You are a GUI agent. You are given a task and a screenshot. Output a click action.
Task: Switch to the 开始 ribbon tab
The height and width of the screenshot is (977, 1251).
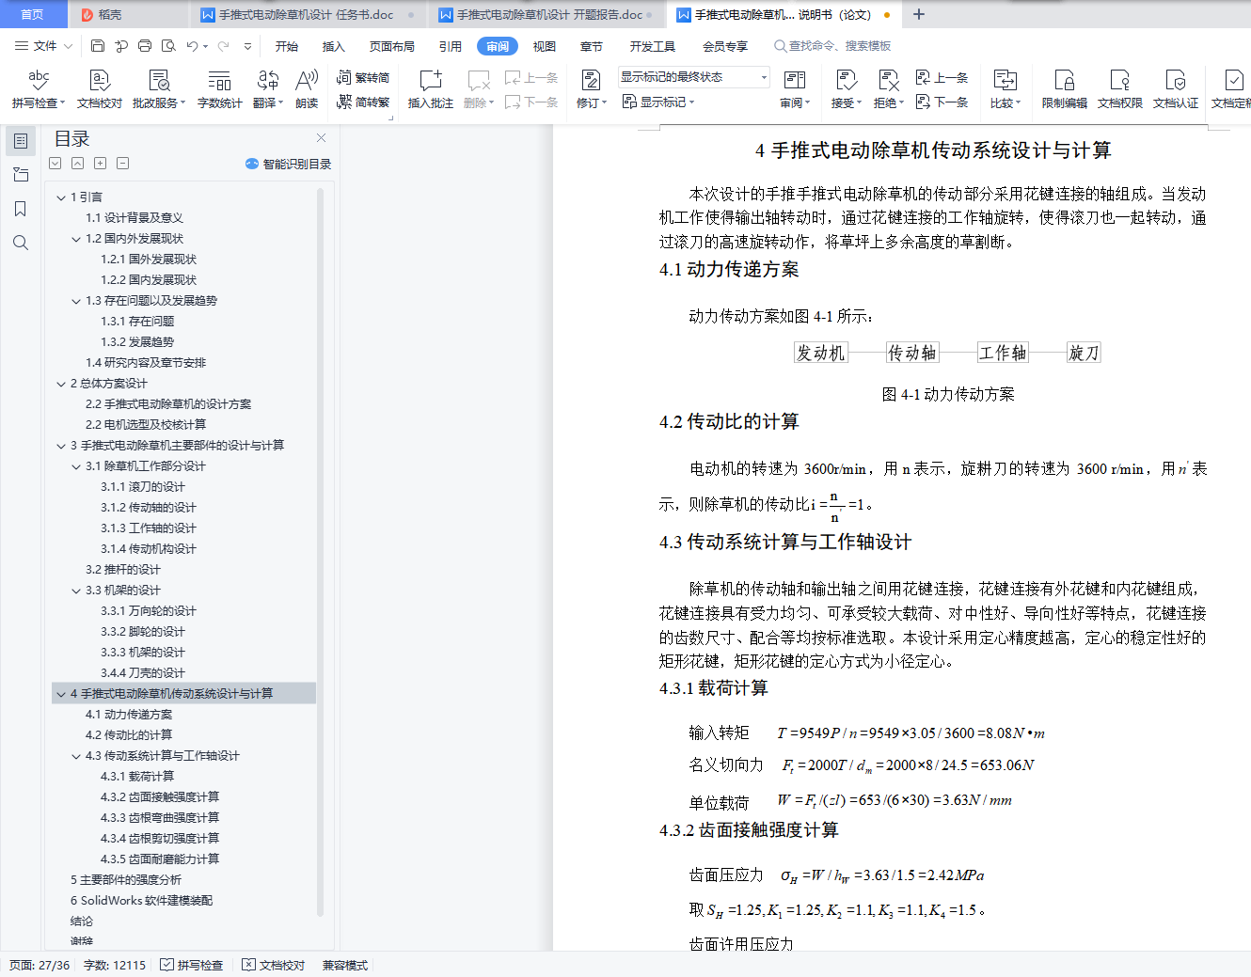pyautogui.click(x=287, y=46)
